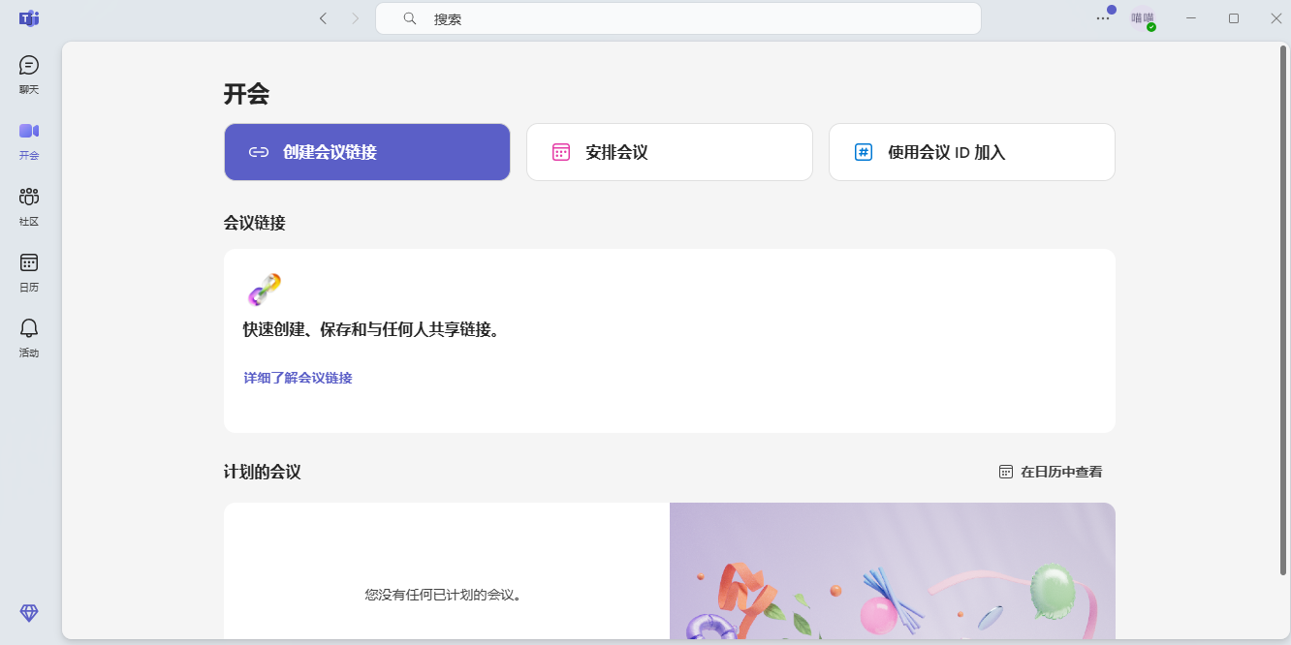
Task: Open the 详细了解会议链接 link
Action: (296, 377)
